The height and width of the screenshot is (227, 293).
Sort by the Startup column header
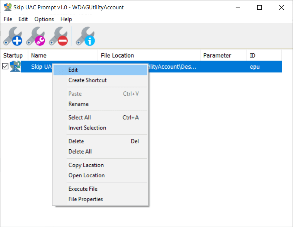coord(14,55)
